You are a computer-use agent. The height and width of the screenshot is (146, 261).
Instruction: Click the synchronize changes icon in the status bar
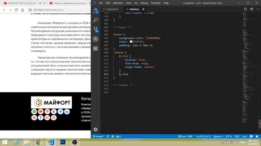108,136
